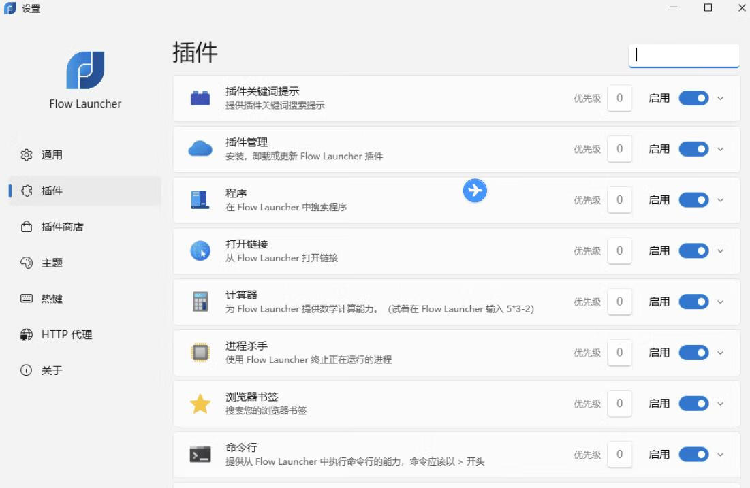
Task: Click the blue airplane floating icon
Action: [475, 190]
